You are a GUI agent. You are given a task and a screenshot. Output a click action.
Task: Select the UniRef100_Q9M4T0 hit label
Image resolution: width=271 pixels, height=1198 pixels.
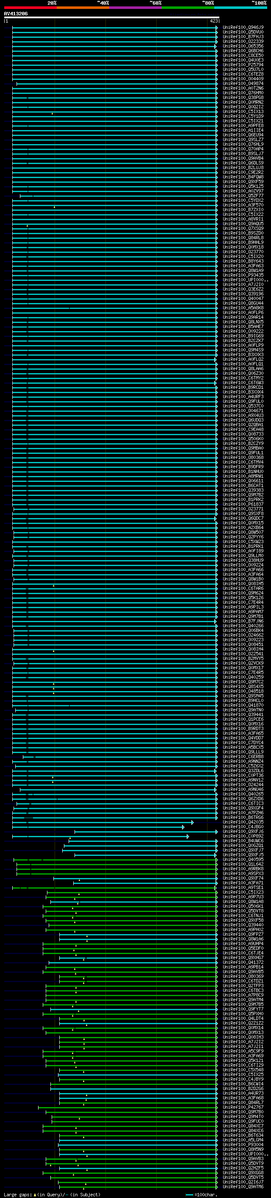[243, 1116]
